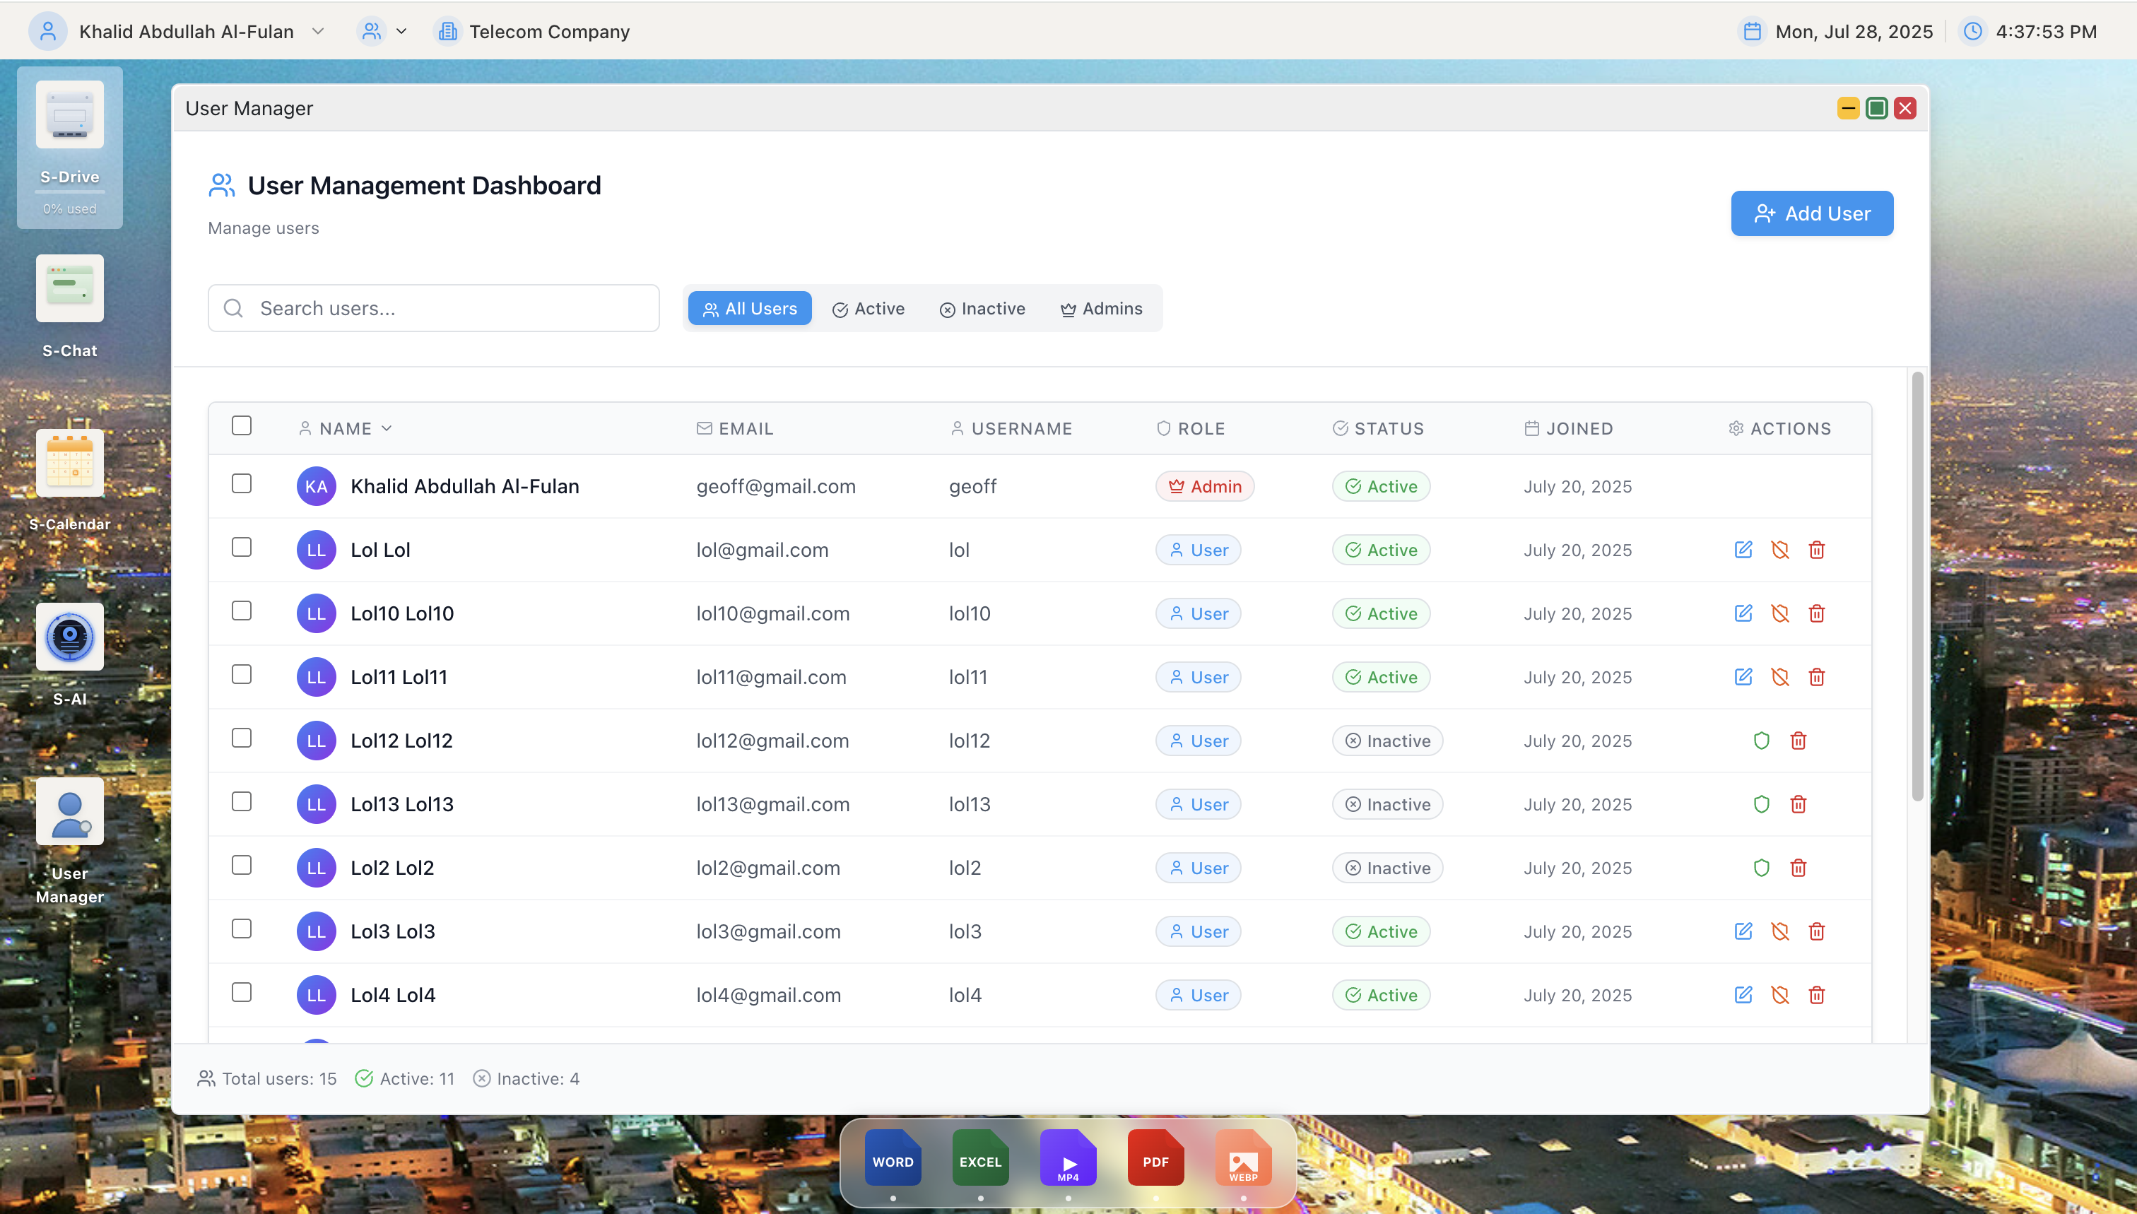This screenshot has height=1214, width=2137.
Task: Click inside the Search users field
Action: 434,307
